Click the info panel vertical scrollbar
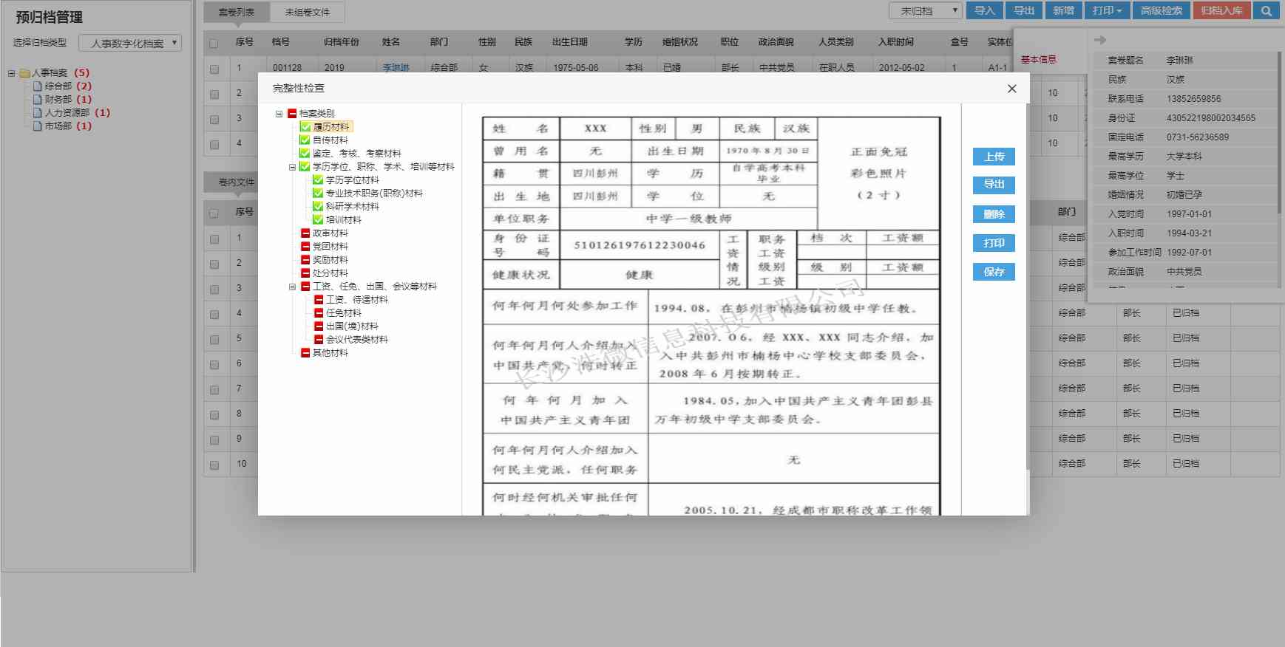 tap(1279, 133)
